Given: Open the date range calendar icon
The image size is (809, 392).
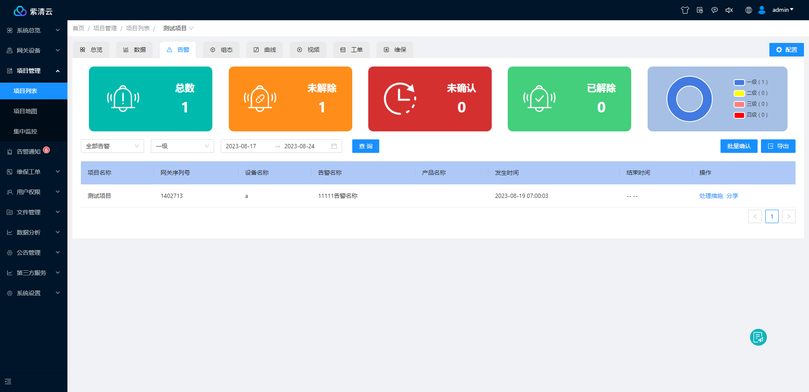Looking at the screenshot, I should 334,146.
